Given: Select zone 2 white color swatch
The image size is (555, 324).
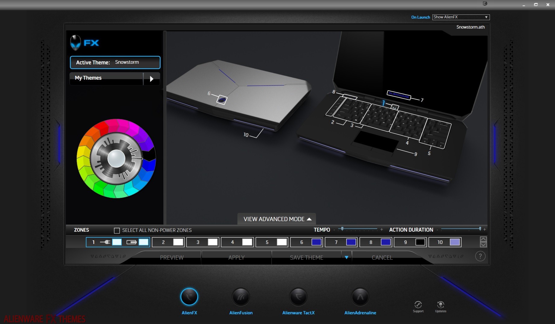Looking at the screenshot, I should tap(178, 242).
